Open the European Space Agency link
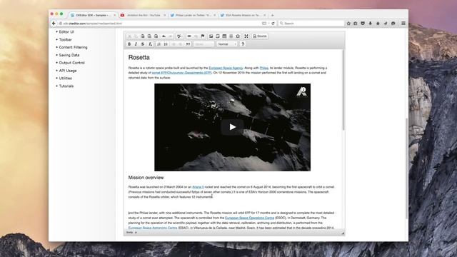Screen dimensions: 457x257 (x=226, y=68)
